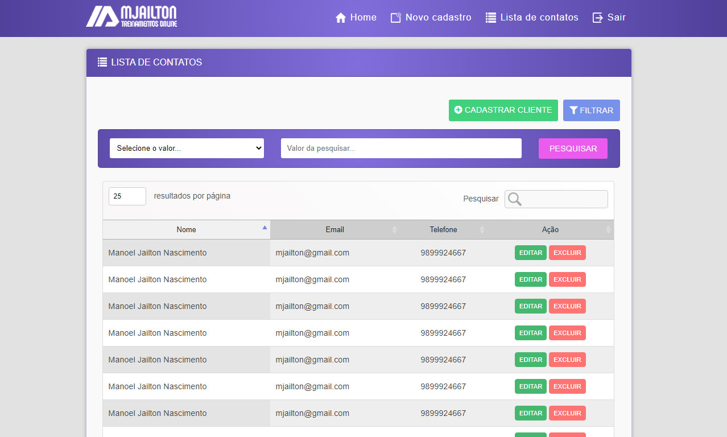
Task: Click EXCLUIR in the fifth contact row
Action: [567, 360]
